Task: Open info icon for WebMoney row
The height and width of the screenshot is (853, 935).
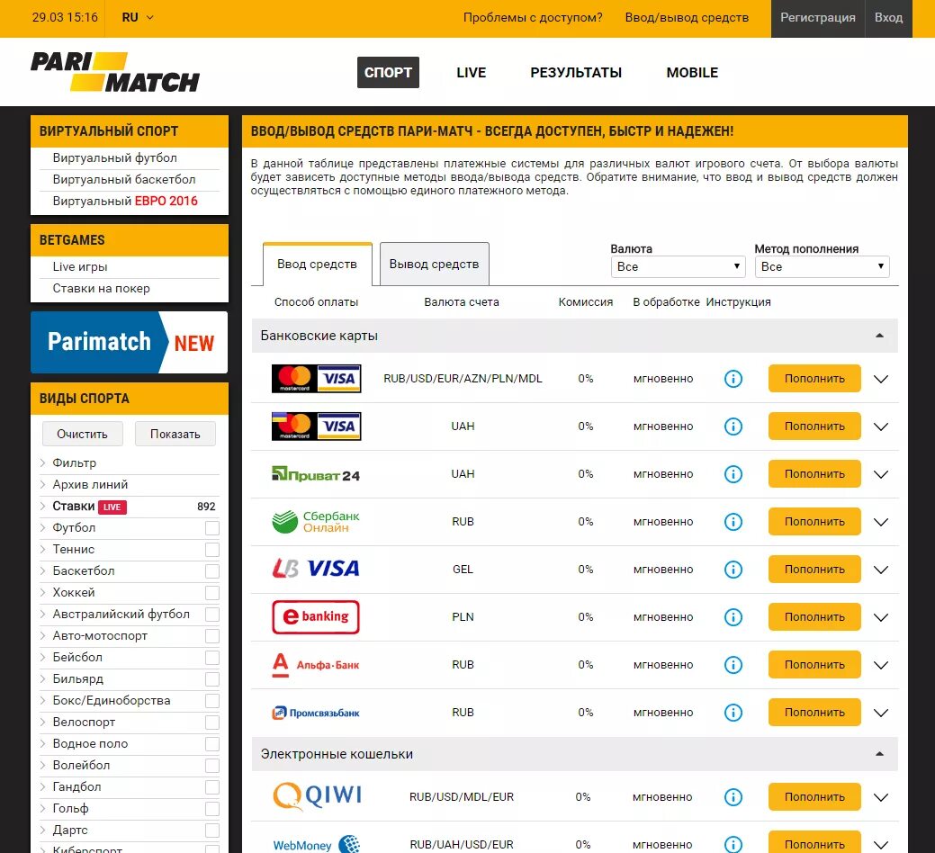Action: click(733, 845)
